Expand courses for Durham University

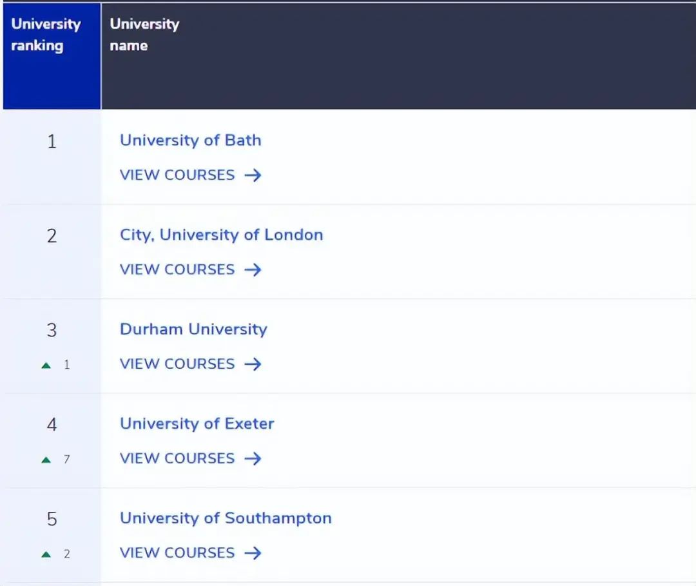177,364
